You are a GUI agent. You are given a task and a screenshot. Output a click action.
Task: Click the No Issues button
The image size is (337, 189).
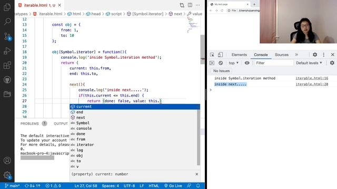(x=221, y=71)
